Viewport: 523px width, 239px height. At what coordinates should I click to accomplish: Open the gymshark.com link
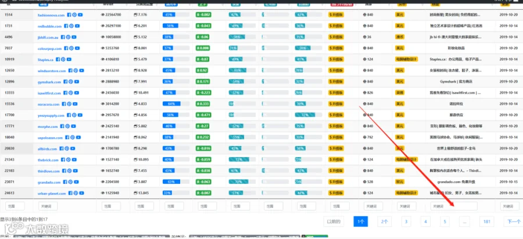pyautogui.click(x=49, y=82)
